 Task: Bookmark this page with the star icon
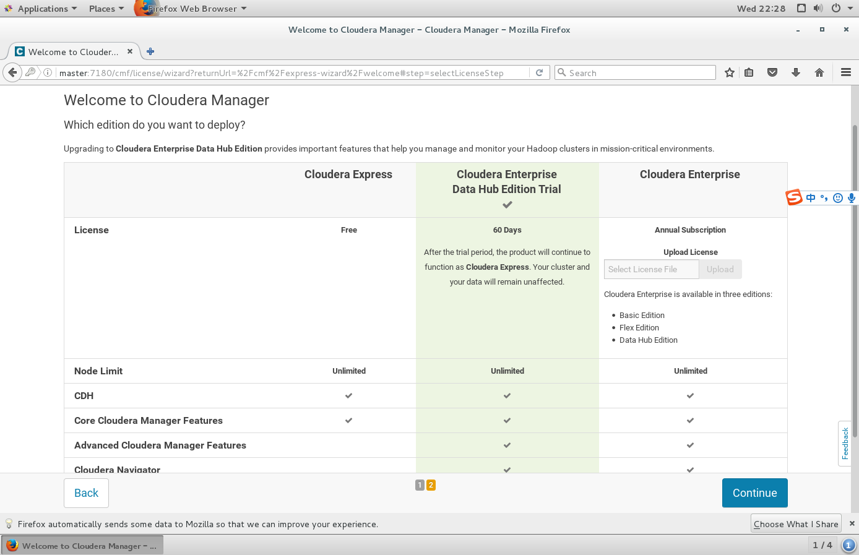tap(730, 72)
